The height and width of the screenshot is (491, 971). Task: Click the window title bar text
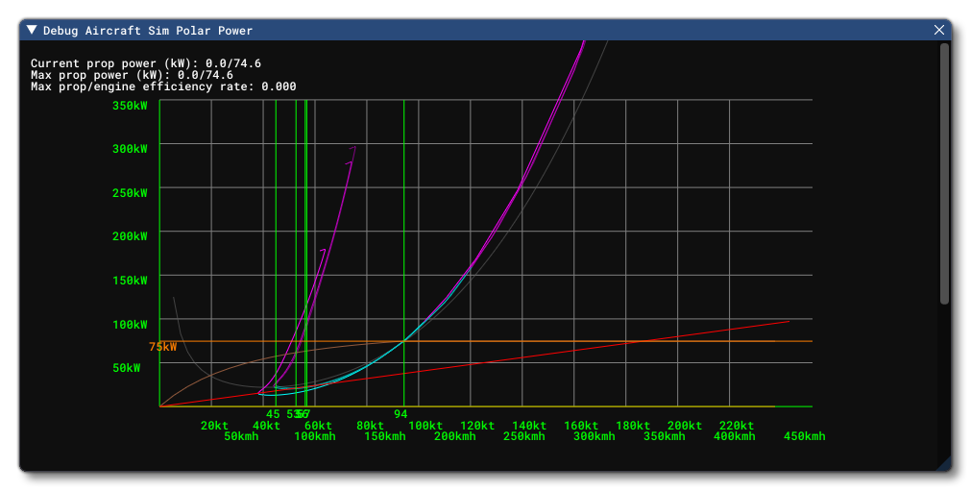[x=148, y=30]
